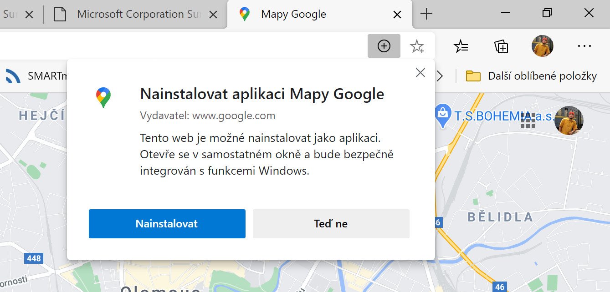Add this page to favorites with star icon
Screen dimensions: 610x292
417,46
